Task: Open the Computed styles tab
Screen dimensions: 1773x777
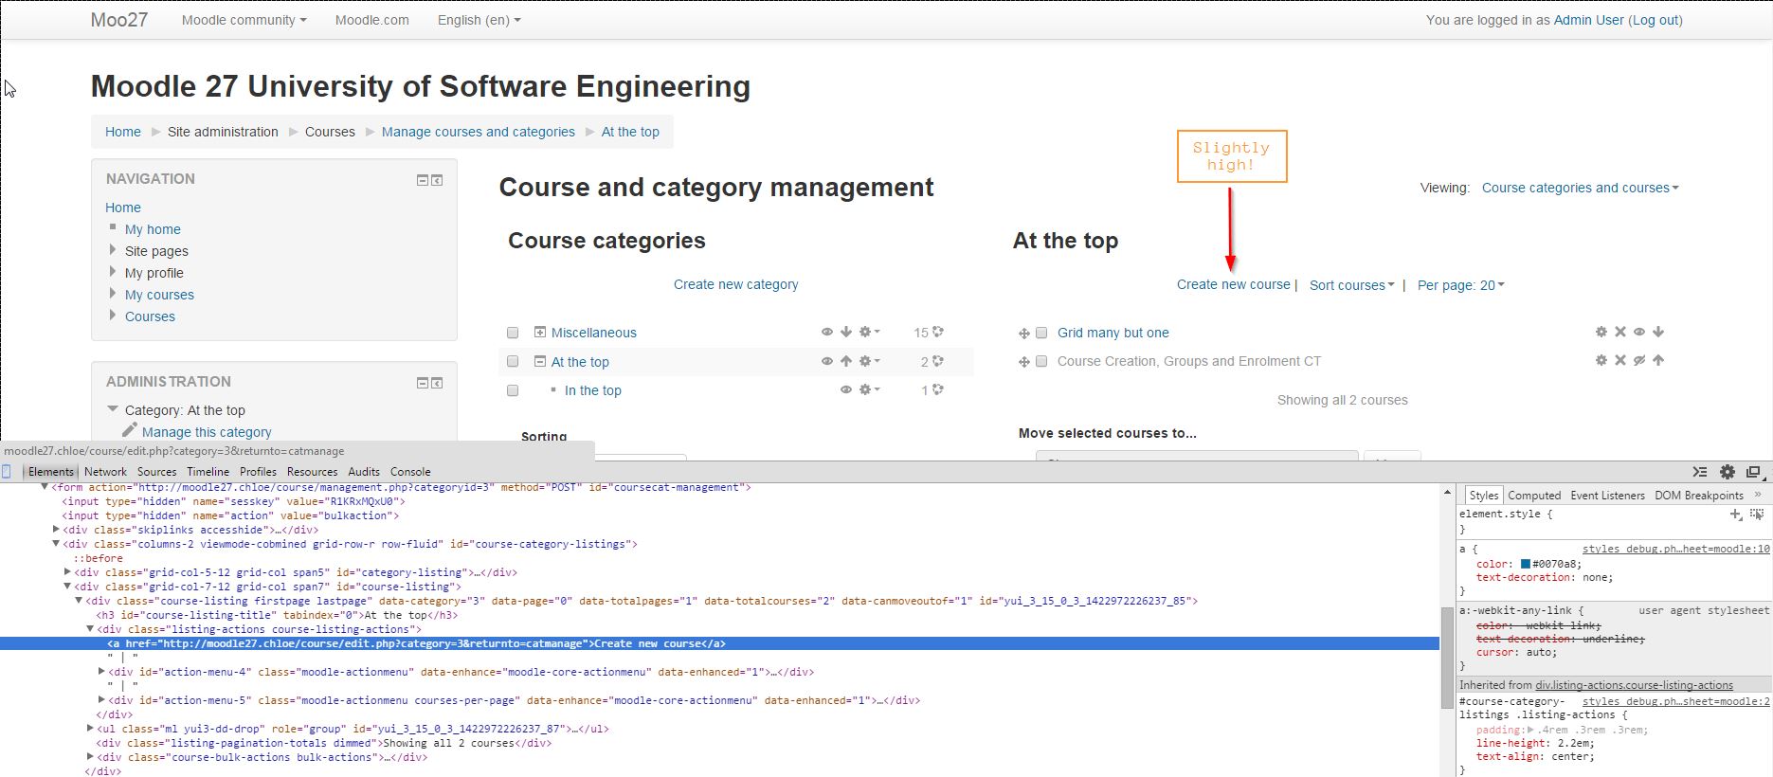Action: 1534,496
